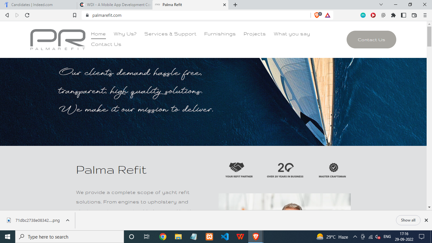
Task: Open the Home nav item
Action: (98, 34)
